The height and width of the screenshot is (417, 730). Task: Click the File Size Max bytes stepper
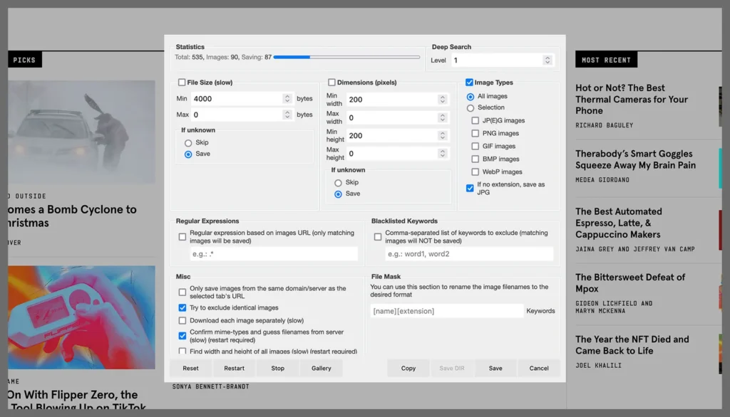(x=287, y=115)
